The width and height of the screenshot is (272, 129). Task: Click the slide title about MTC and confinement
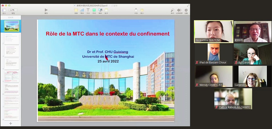pyautogui.click(x=108, y=34)
